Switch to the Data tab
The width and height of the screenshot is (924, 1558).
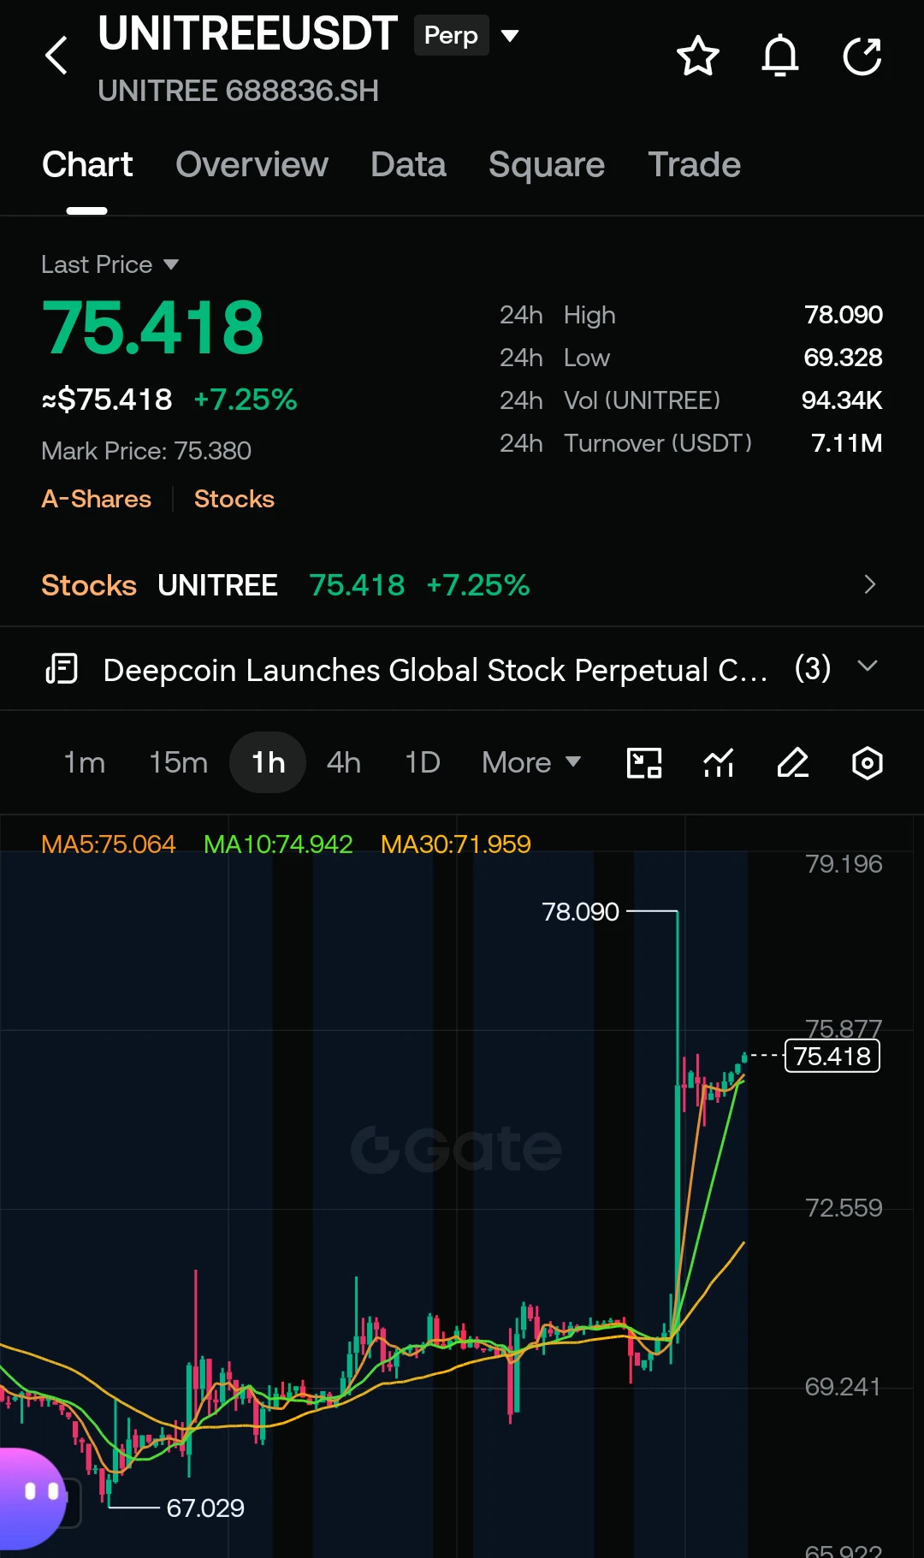click(408, 164)
